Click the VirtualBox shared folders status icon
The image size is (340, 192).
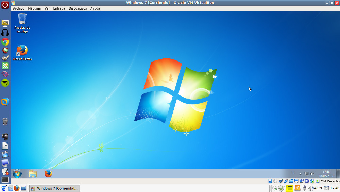coord(291,181)
